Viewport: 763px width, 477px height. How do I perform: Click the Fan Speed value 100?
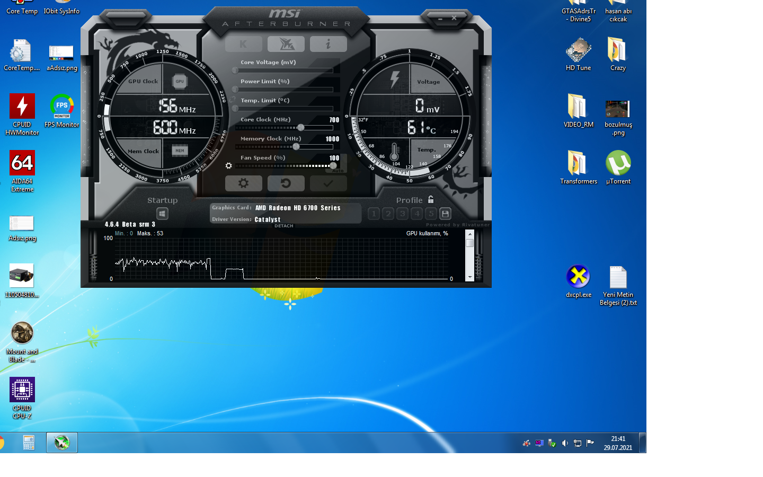(334, 158)
